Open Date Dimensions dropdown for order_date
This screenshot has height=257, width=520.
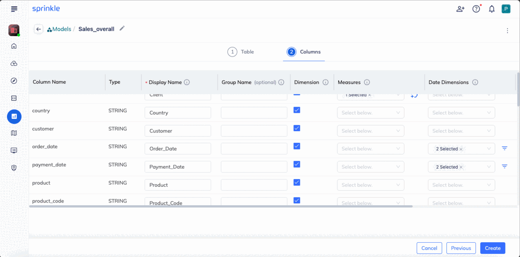[462, 149]
